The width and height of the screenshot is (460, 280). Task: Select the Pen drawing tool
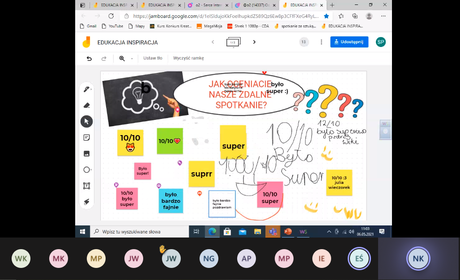pos(86,89)
